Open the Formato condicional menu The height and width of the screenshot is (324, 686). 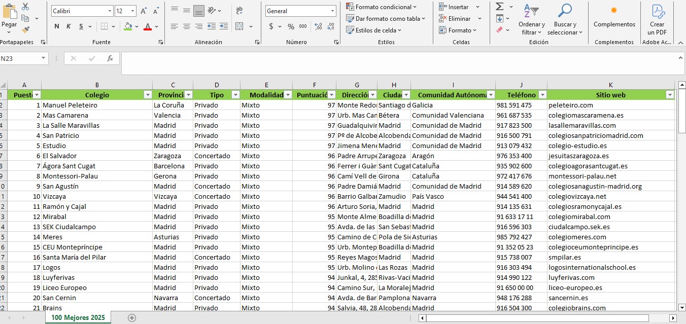click(382, 7)
